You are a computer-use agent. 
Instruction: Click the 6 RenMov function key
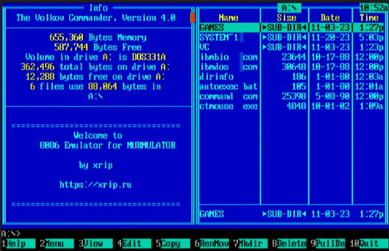pyautogui.click(x=211, y=244)
